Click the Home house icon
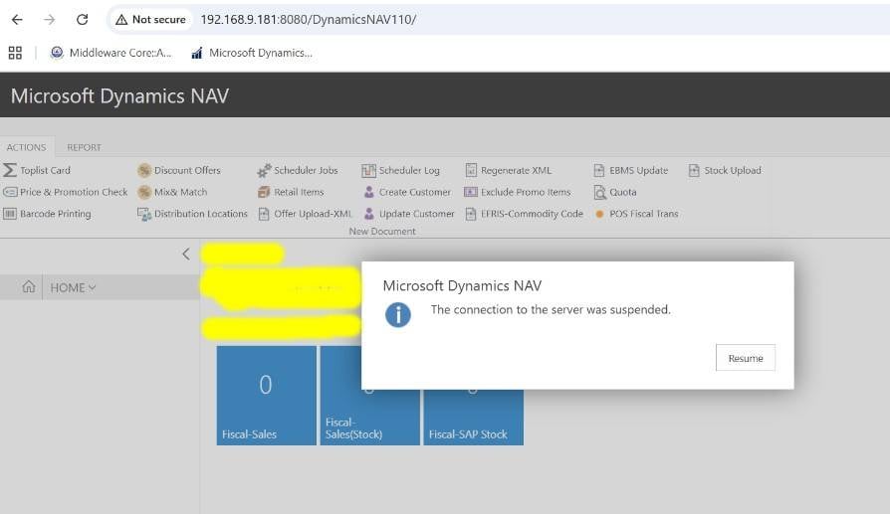Screen dimensions: 890x514 (x=29, y=286)
